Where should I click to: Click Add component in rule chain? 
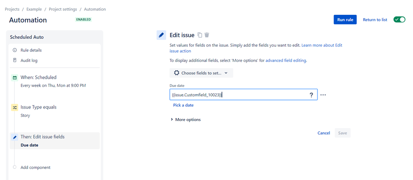click(x=36, y=167)
